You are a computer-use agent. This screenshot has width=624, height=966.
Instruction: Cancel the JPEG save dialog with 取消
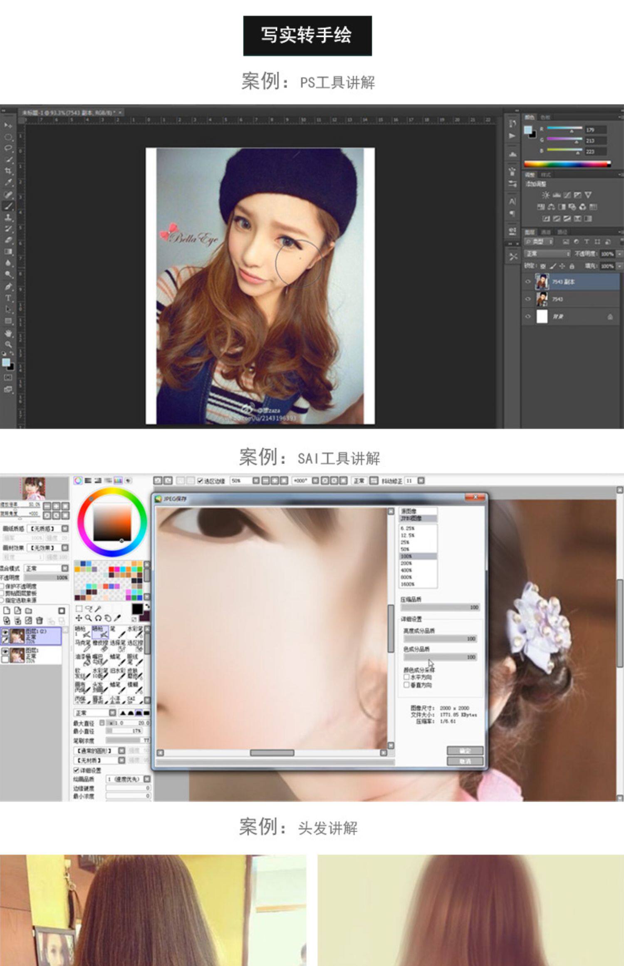pos(465,761)
